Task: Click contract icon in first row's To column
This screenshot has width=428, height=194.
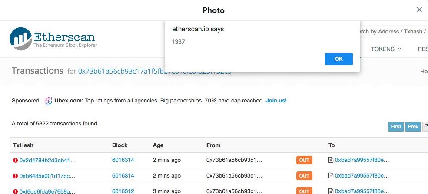Action: (331, 160)
